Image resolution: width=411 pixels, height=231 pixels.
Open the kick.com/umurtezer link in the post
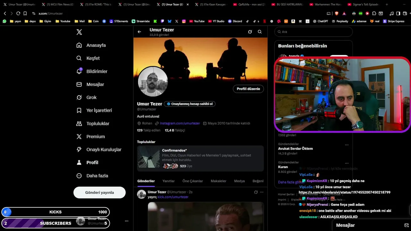coord(173,197)
